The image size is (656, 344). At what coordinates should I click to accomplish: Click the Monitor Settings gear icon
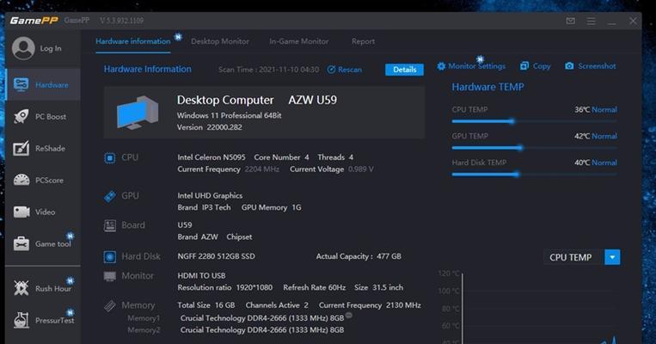[441, 66]
